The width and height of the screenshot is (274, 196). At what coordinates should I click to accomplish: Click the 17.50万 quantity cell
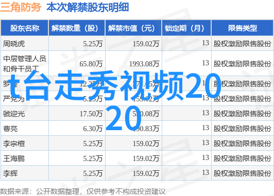(91, 114)
